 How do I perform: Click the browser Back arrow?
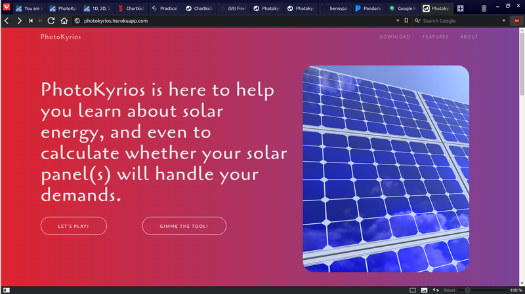click(x=7, y=21)
